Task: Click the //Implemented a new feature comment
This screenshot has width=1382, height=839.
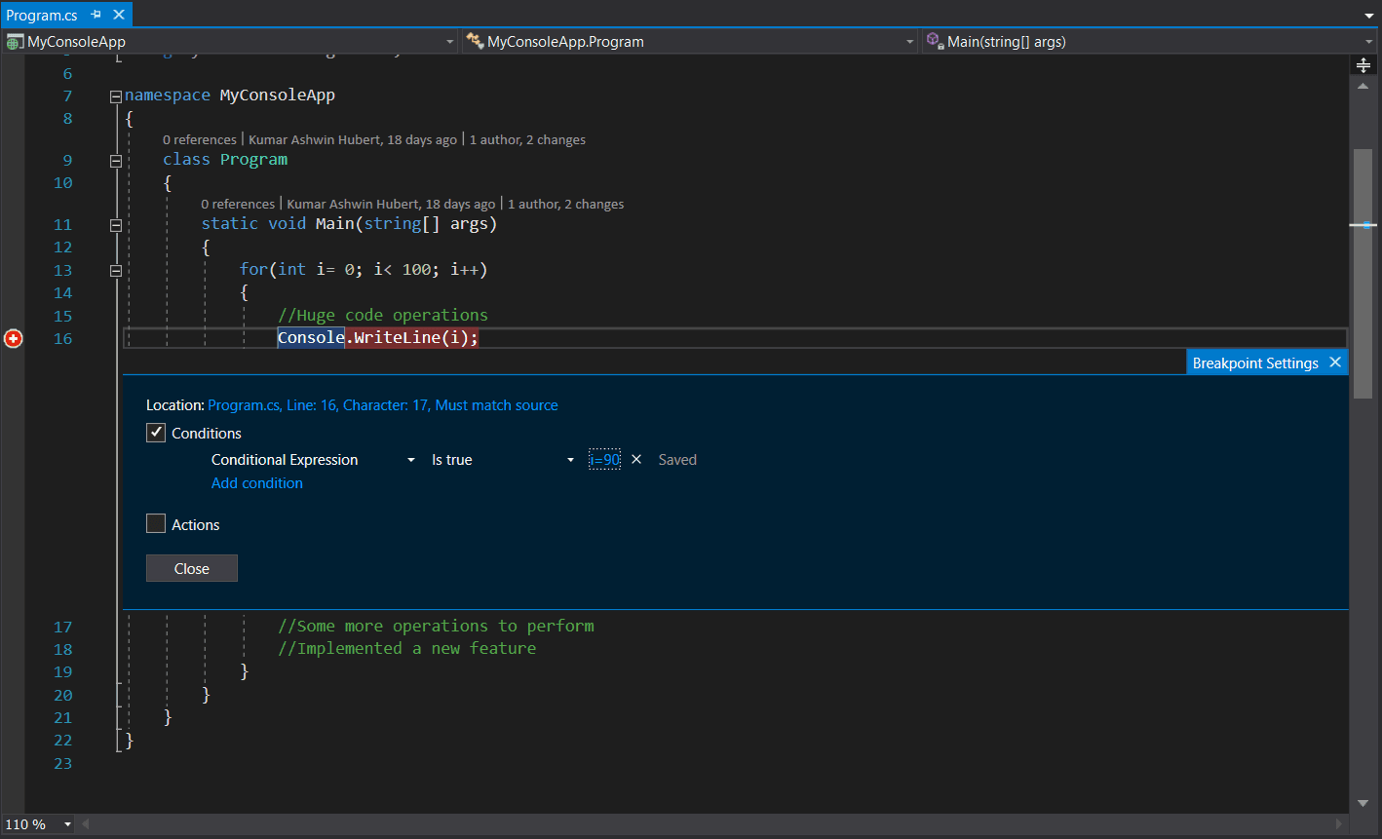Action: 407,648
